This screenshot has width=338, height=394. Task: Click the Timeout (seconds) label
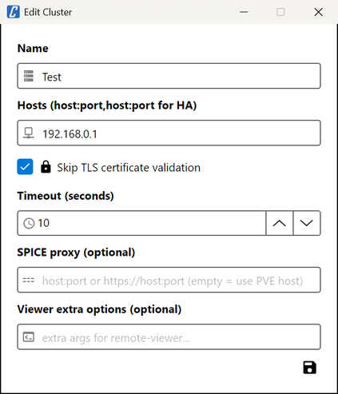coord(66,196)
